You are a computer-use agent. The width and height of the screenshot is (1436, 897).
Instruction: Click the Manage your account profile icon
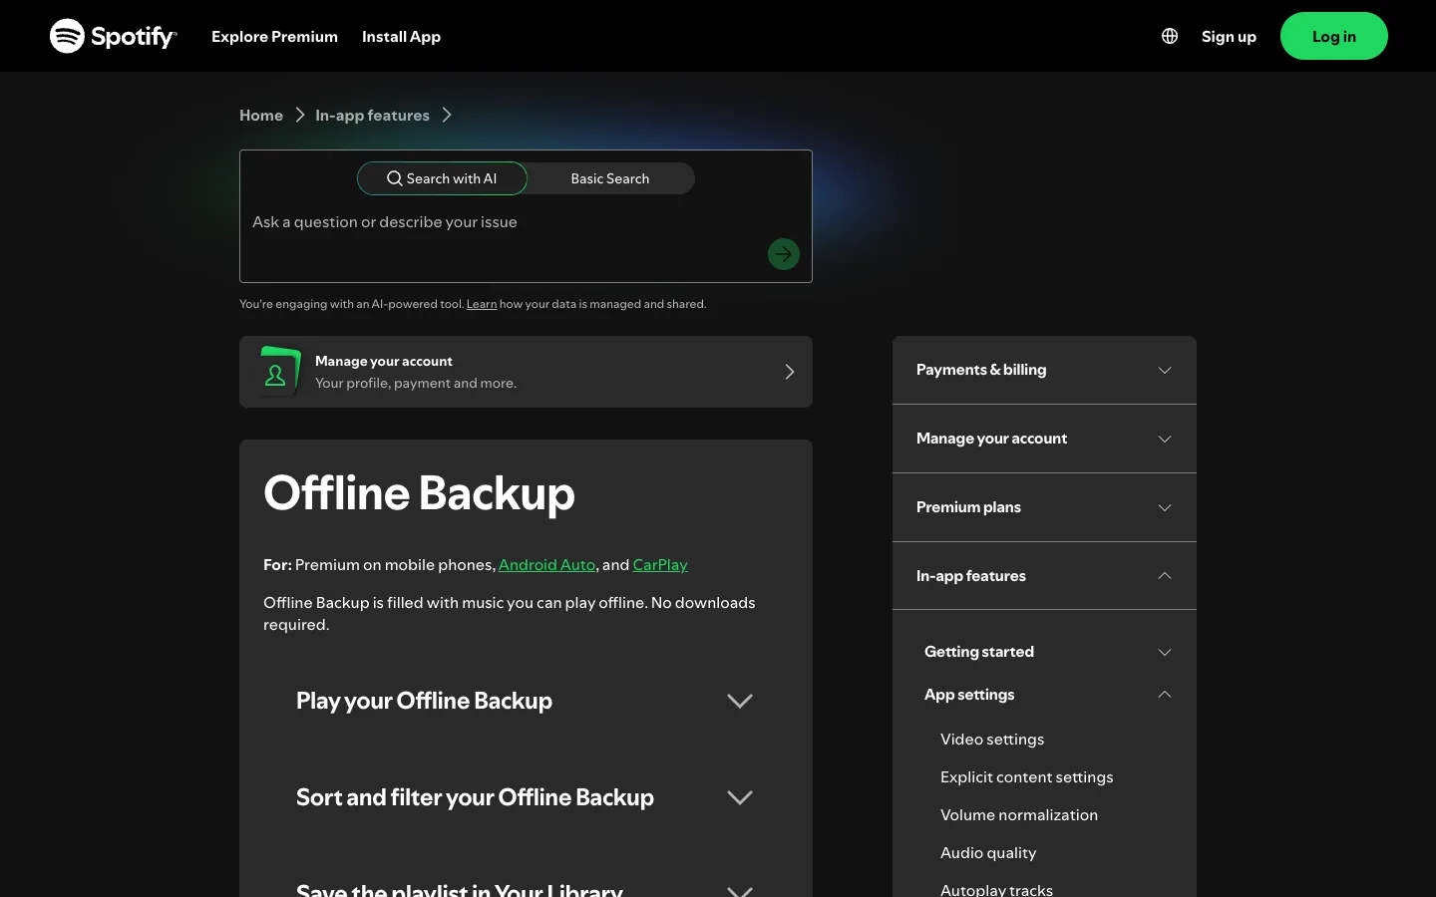coord(278,372)
